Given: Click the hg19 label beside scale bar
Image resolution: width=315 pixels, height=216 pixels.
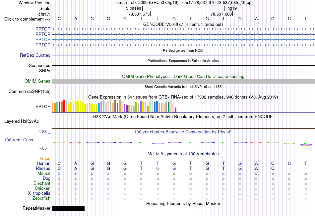Looking at the screenshot, I should (232, 8).
